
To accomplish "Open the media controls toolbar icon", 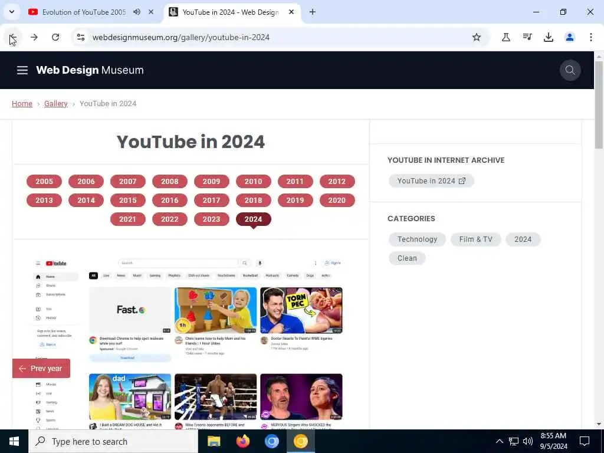I will [x=527, y=37].
